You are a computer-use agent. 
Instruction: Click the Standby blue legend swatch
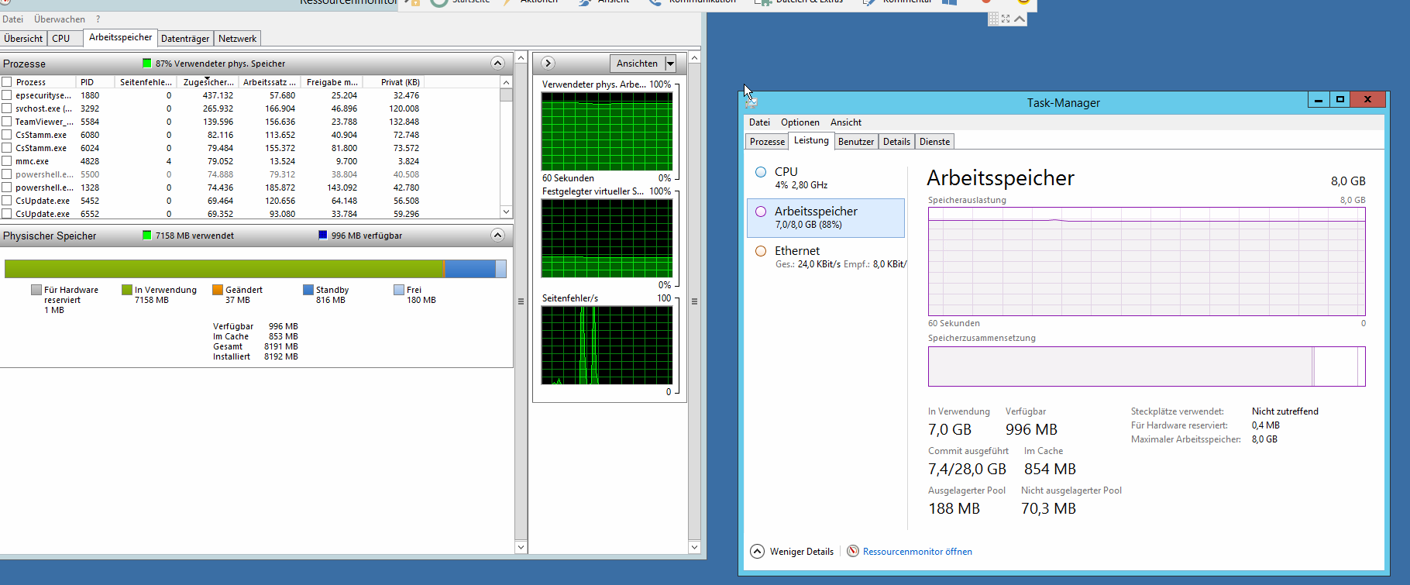click(x=308, y=290)
